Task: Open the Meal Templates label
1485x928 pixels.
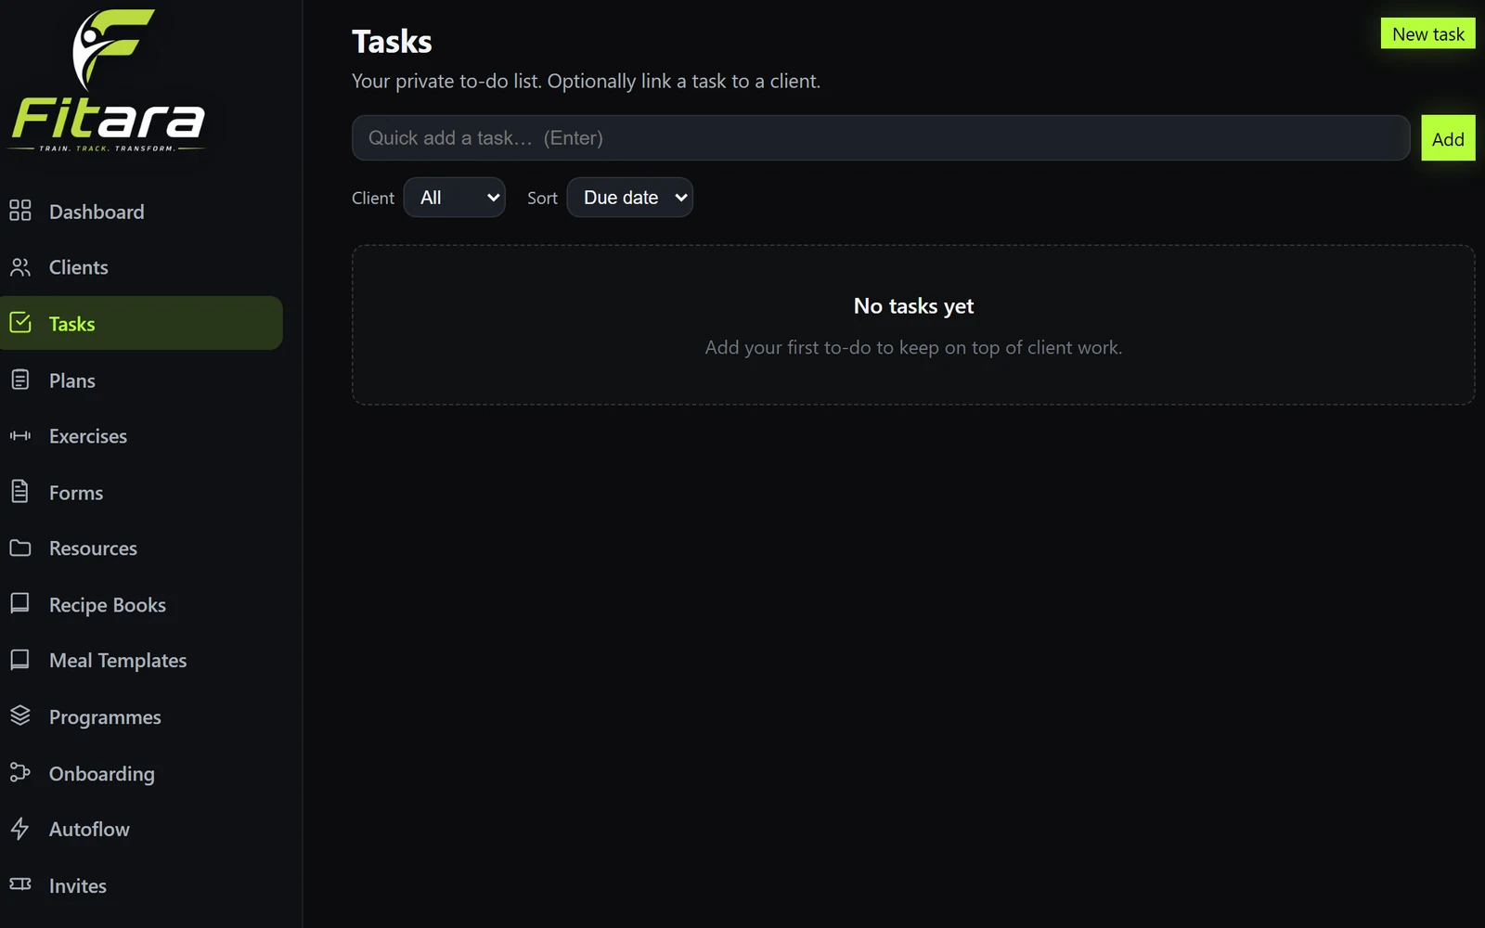Action: [118, 661]
